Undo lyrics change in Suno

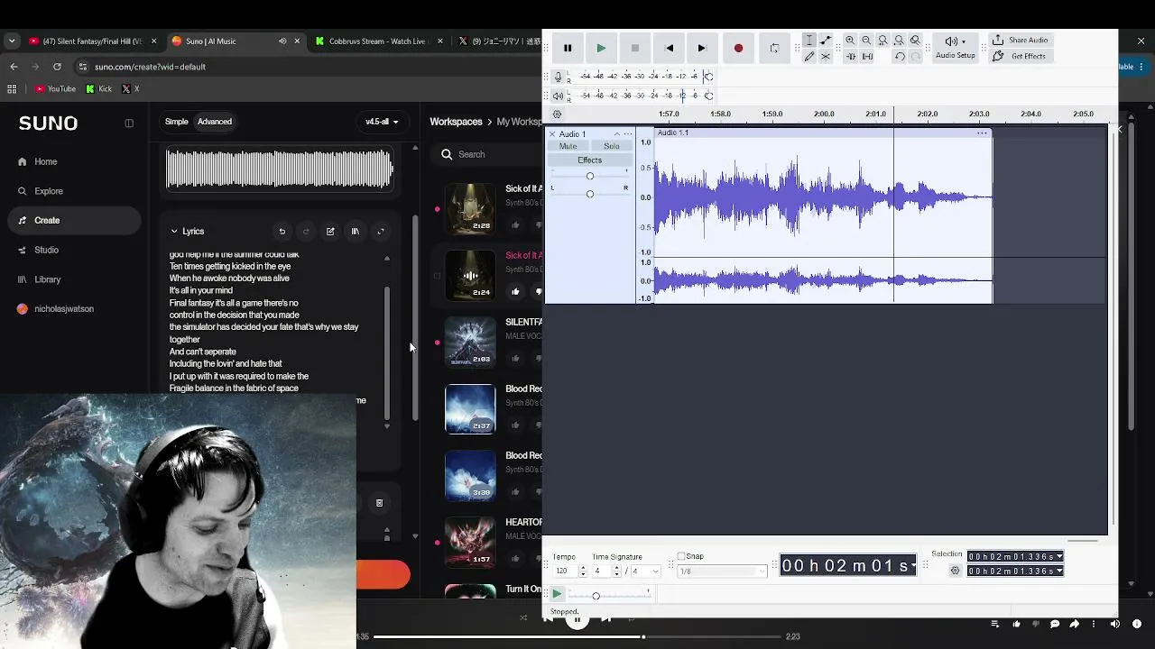(x=282, y=232)
